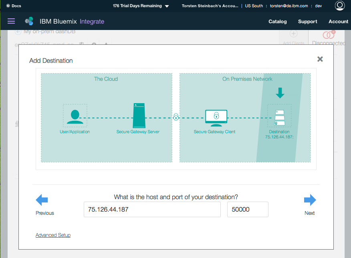Select the Secure Gateway Server icon
351x258 pixels.
pos(139,115)
